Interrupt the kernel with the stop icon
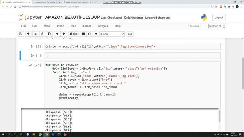Image resolution: width=244 pixels, height=137 pixels. [83, 34]
